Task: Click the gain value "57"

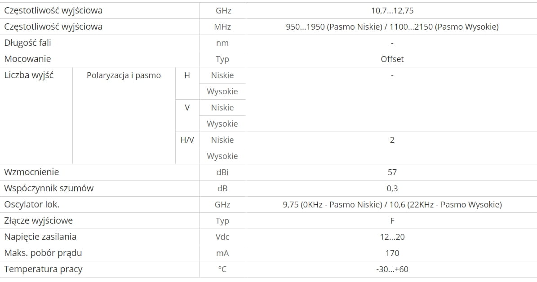Action: pos(392,172)
